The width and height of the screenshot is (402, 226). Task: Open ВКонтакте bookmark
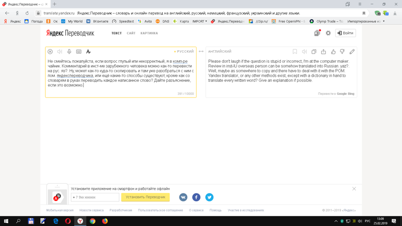pos(97,22)
